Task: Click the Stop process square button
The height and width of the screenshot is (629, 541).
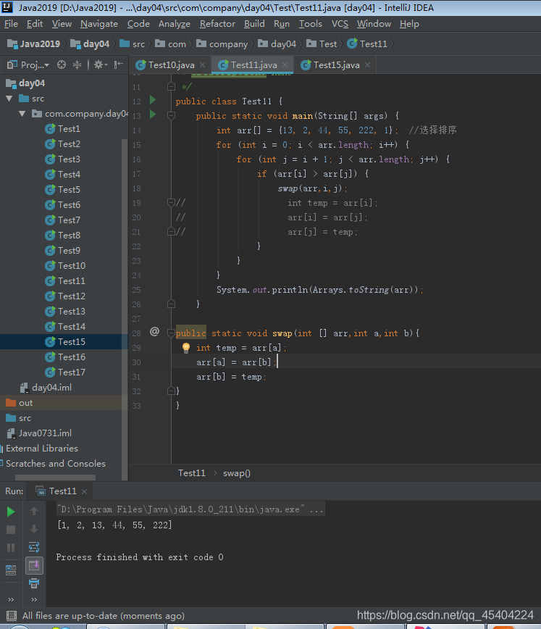Action: (x=11, y=530)
